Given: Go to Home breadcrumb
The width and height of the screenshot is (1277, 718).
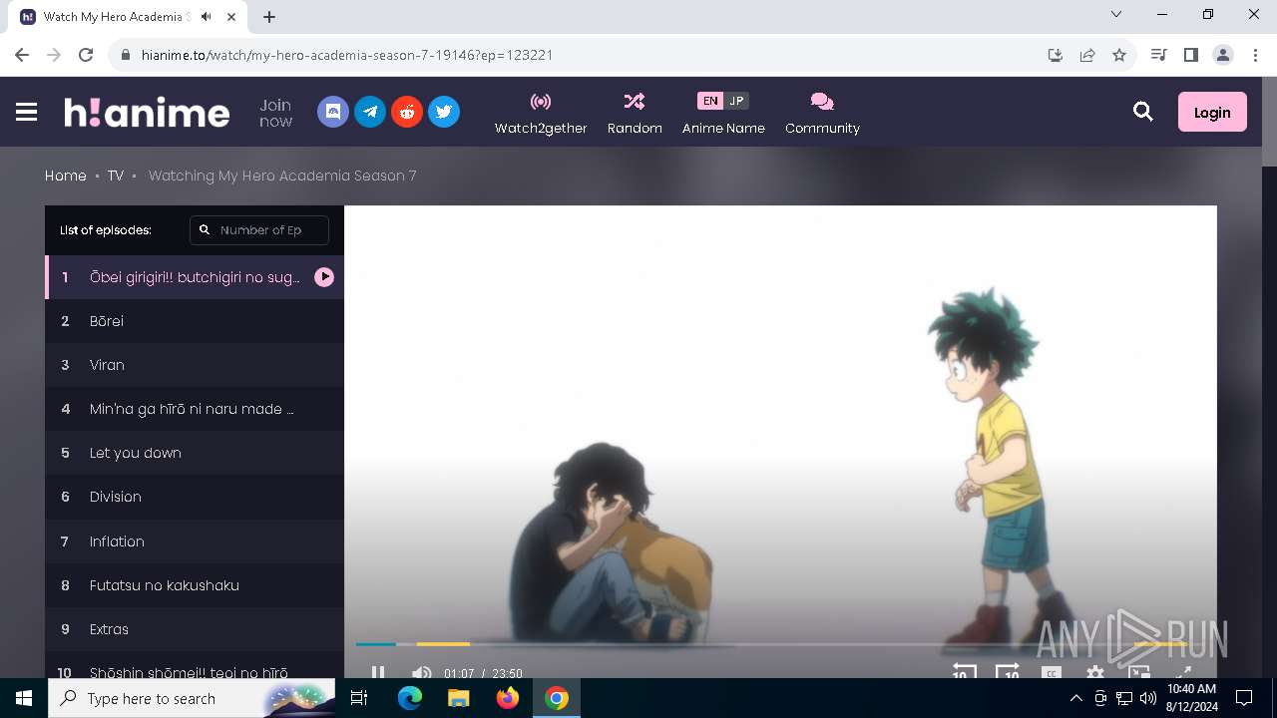Looking at the screenshot, I should click(66, 176).
